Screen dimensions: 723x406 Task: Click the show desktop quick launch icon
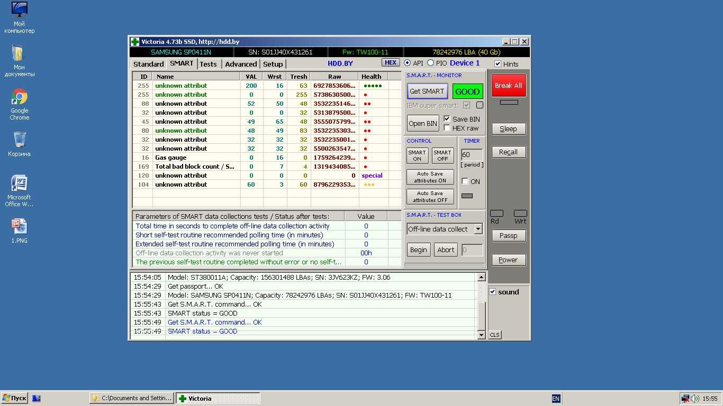(x=37, y=399)
